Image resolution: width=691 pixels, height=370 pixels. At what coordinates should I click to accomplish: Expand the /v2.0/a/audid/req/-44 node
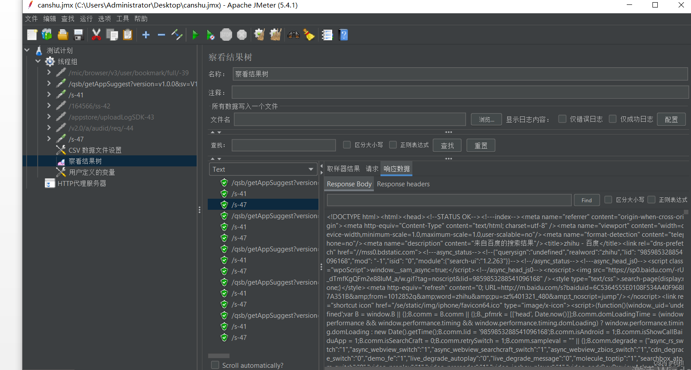click(49, 127)
